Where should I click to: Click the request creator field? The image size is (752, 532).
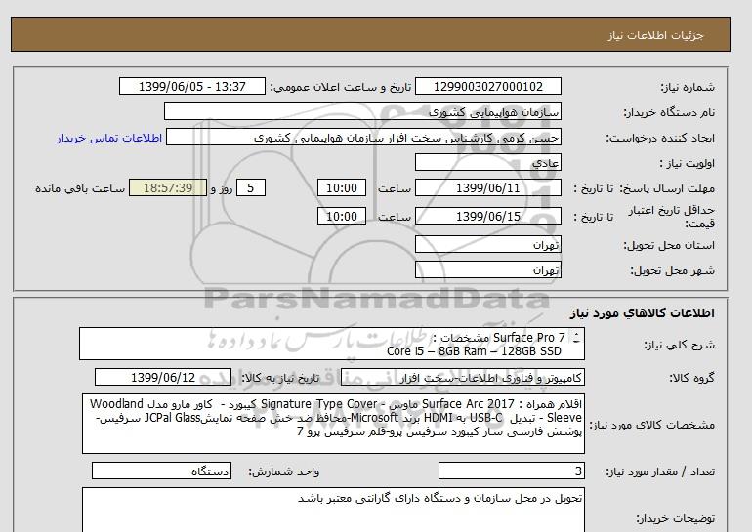(363, 138)
